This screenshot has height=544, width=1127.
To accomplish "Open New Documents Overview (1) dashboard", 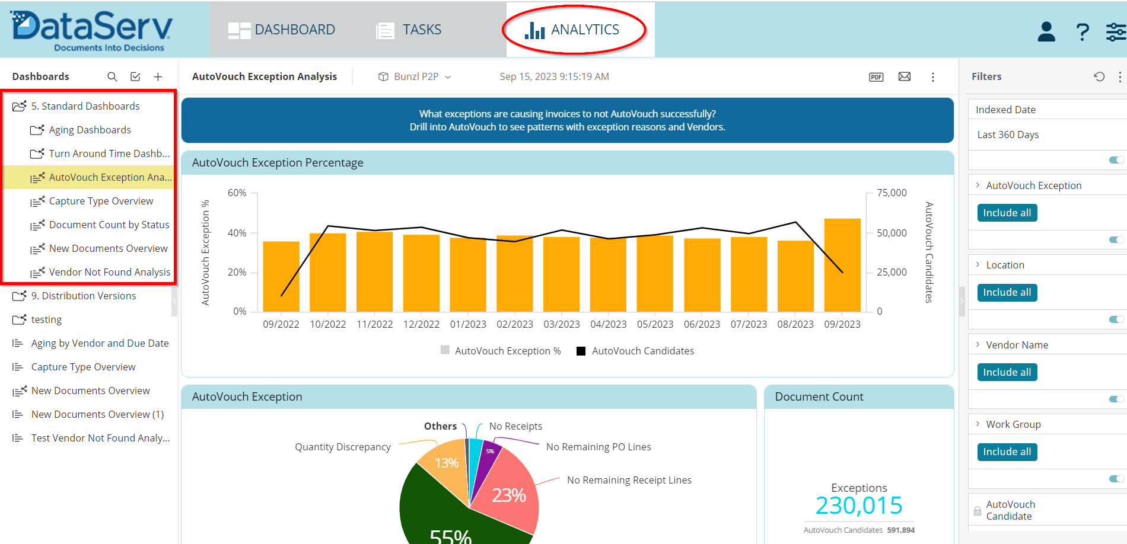I will (x=89, y=414).
